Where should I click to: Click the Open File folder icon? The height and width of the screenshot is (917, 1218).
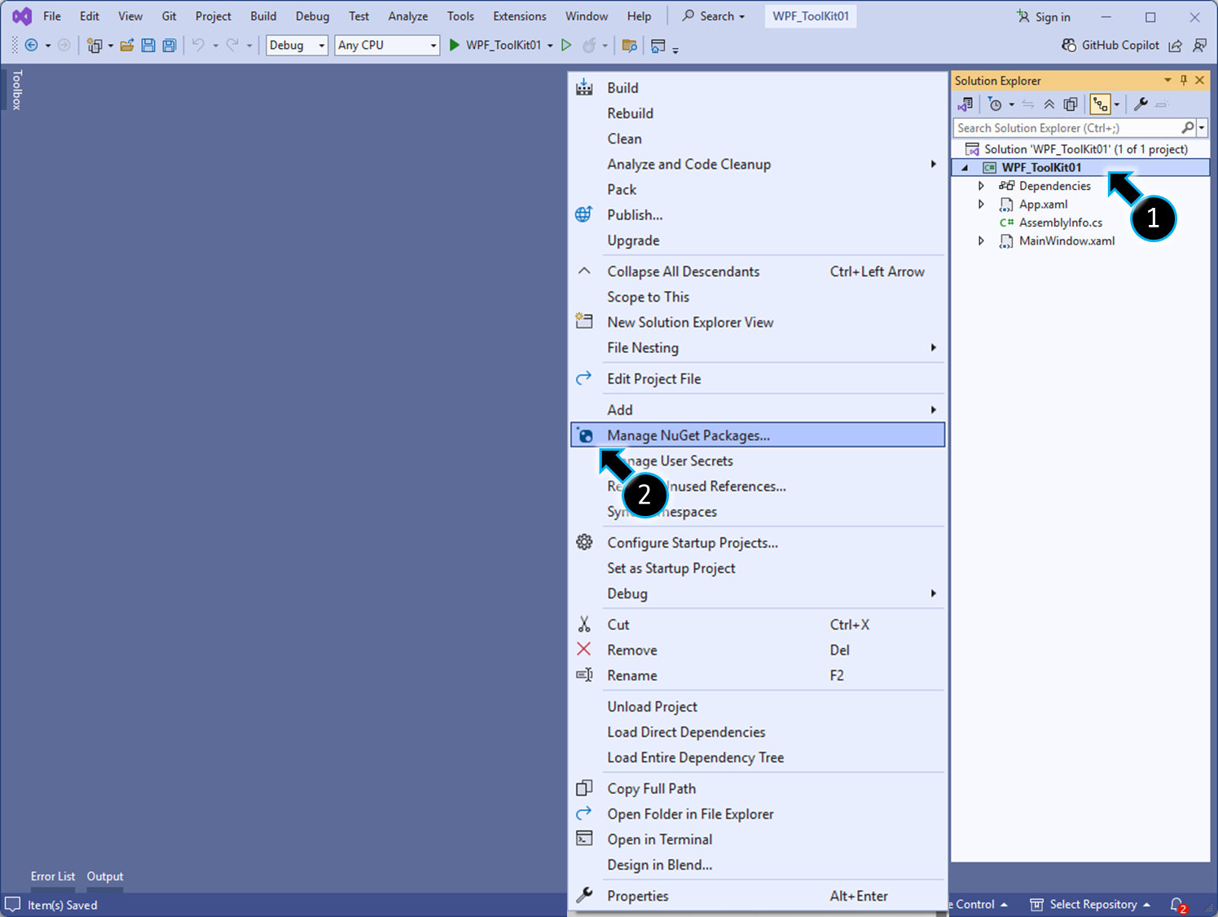point(127,46)
